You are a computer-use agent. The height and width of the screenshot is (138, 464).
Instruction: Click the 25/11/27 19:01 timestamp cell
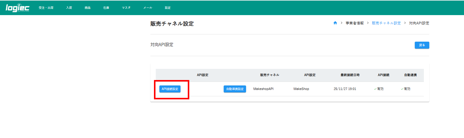tap(345, 89)
